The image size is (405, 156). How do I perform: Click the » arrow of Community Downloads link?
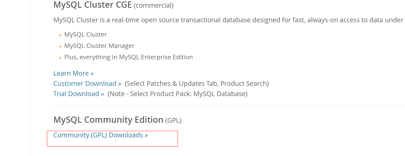click(x=146, y=136)
